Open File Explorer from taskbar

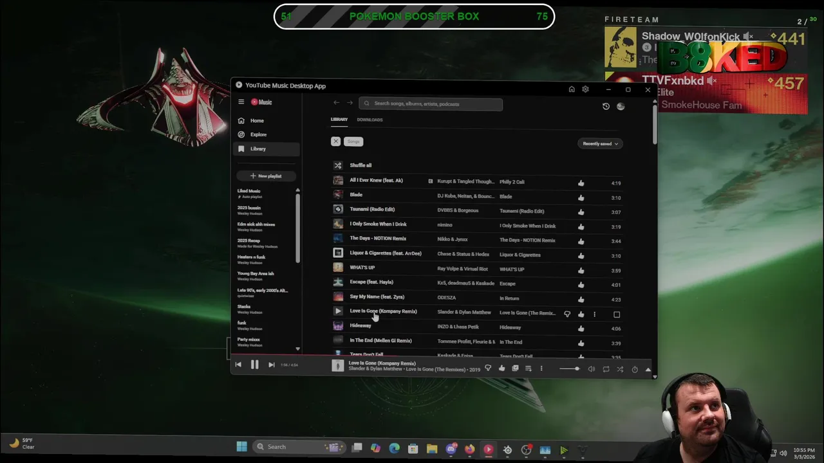tap(432, 448)
